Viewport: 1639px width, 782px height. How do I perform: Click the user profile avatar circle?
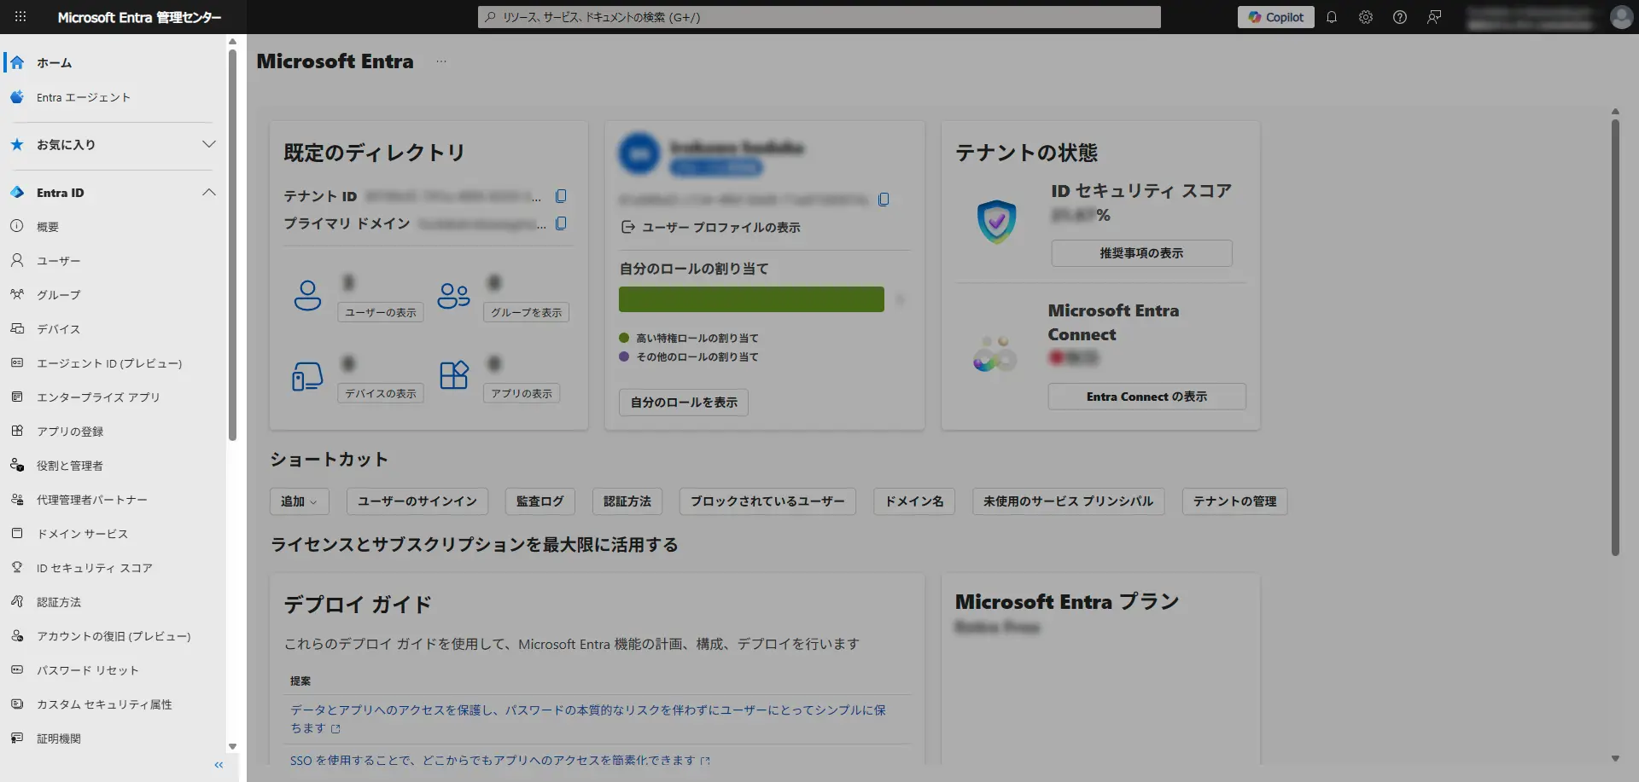click(639, 154)
